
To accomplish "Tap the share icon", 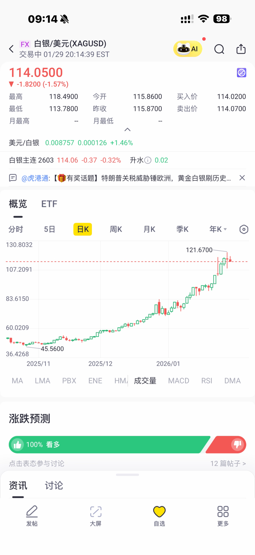I will point(241,49).
